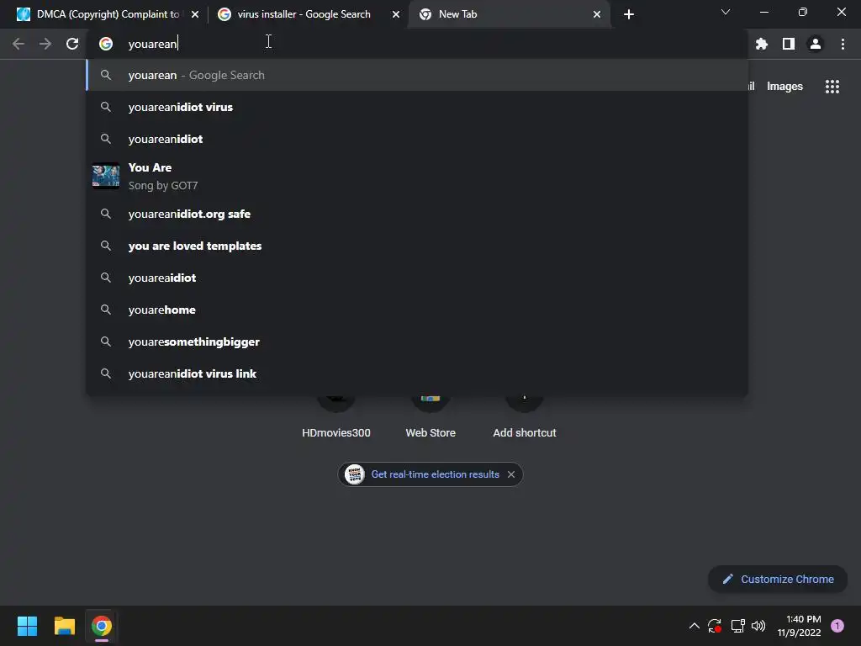Select 'you are loved templates' suggestion

click(417, 246)
